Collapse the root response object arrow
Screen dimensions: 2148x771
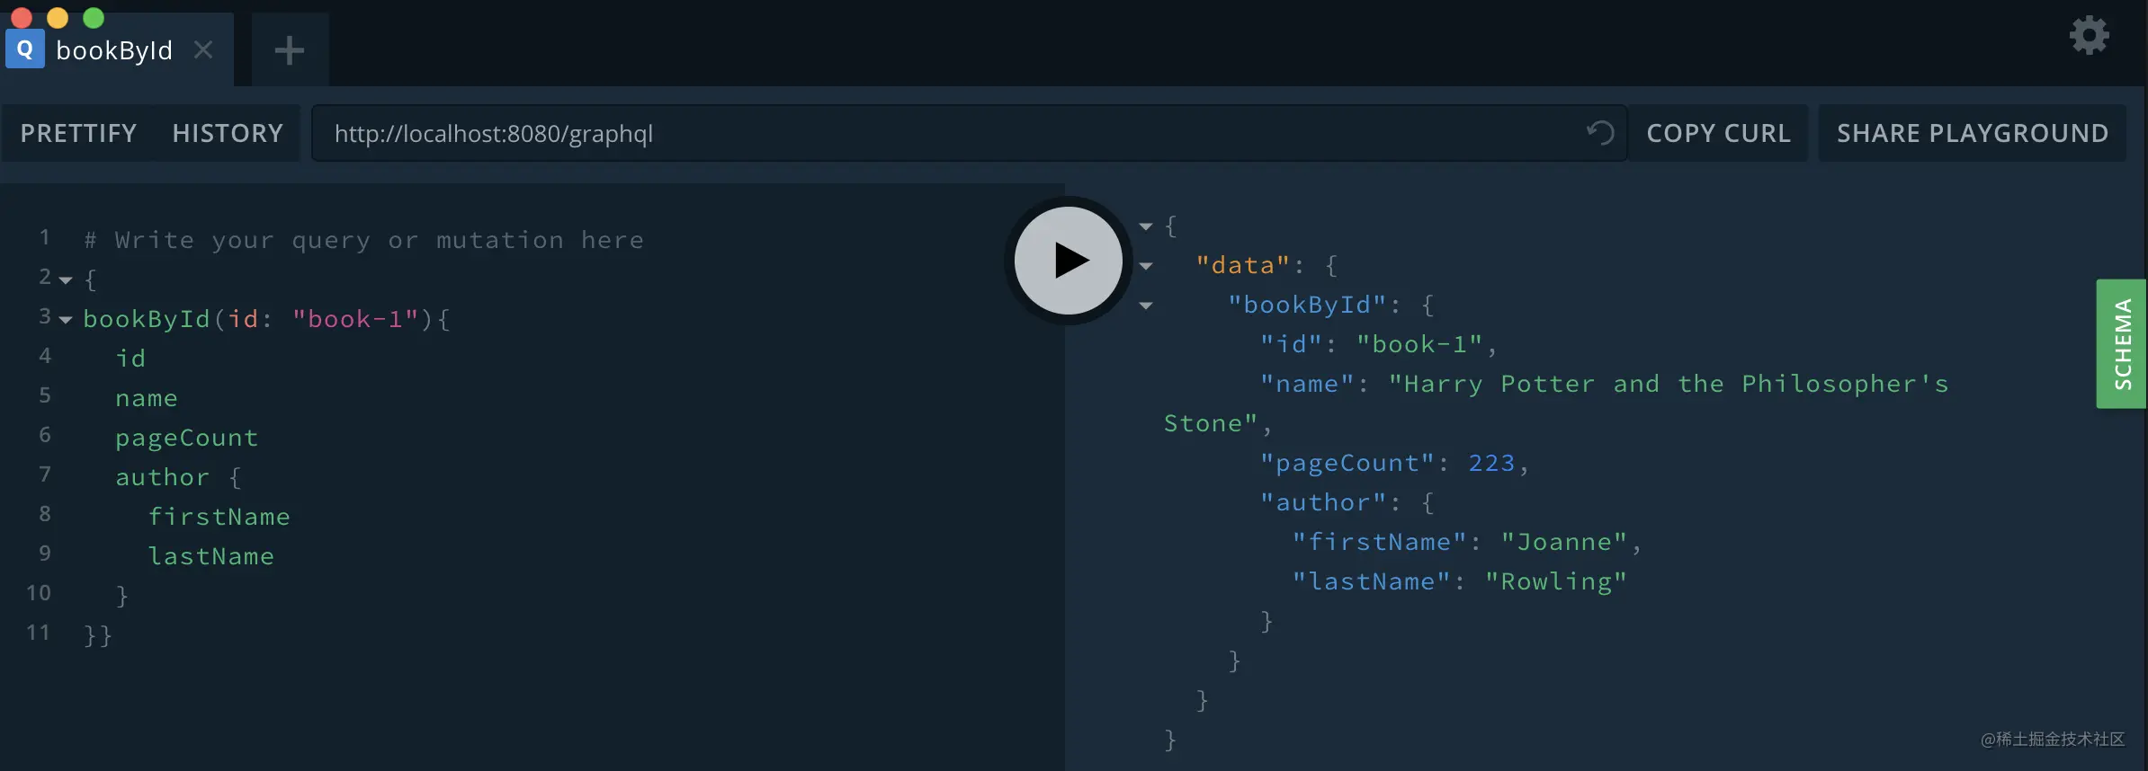(x=1146, y=226)
